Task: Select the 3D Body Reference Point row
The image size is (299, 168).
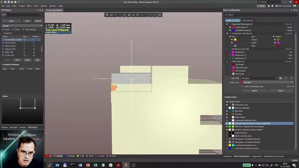Action: (259, 123)
